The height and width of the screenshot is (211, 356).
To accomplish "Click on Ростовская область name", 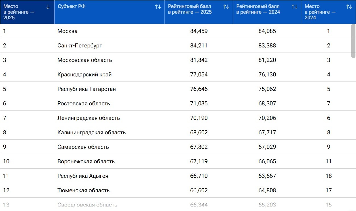I will (x=84, y=104).
